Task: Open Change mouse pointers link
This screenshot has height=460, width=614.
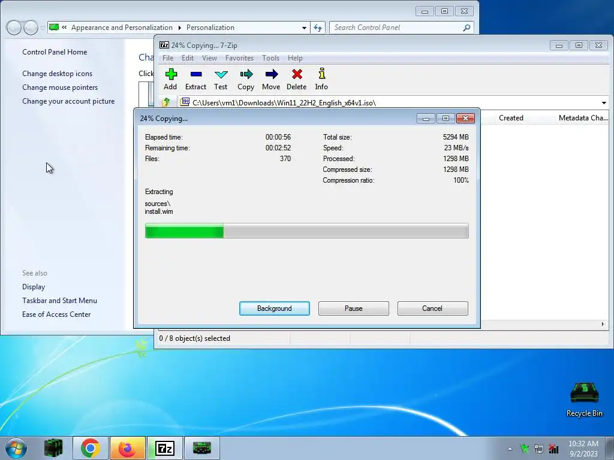Action: point(60,87)
